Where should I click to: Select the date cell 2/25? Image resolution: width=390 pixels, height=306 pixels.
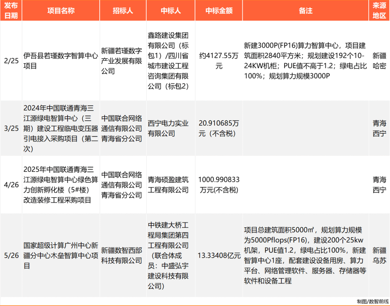pos(11,61)
